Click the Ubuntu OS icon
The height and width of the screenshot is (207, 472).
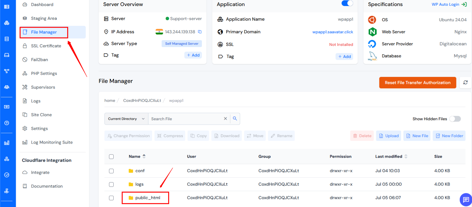click(x=372, y=20)
